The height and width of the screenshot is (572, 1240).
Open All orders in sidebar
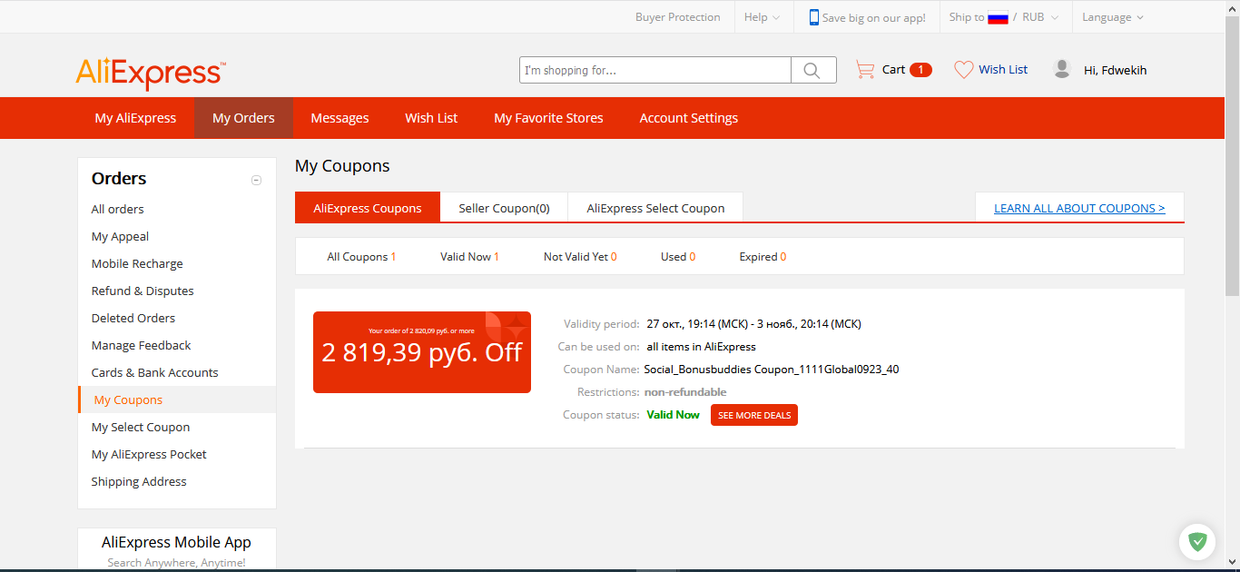(117, 209)
